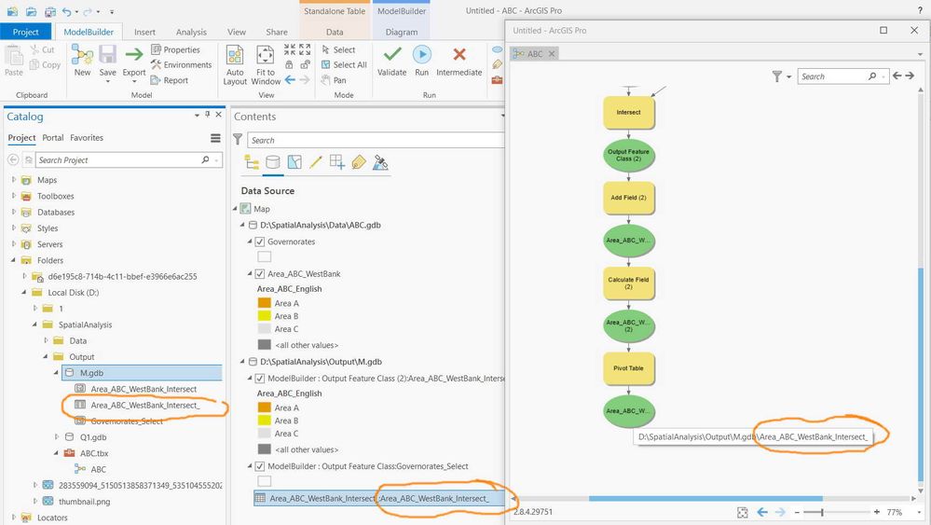Select the Pivot Table tool in model
The height and width of the screenshot is (525, 931).
(x=629, y=368)
